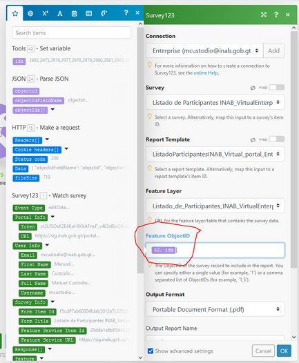Open text and binary functions tab
Screen dimensions: 299x363
[60, 14]
